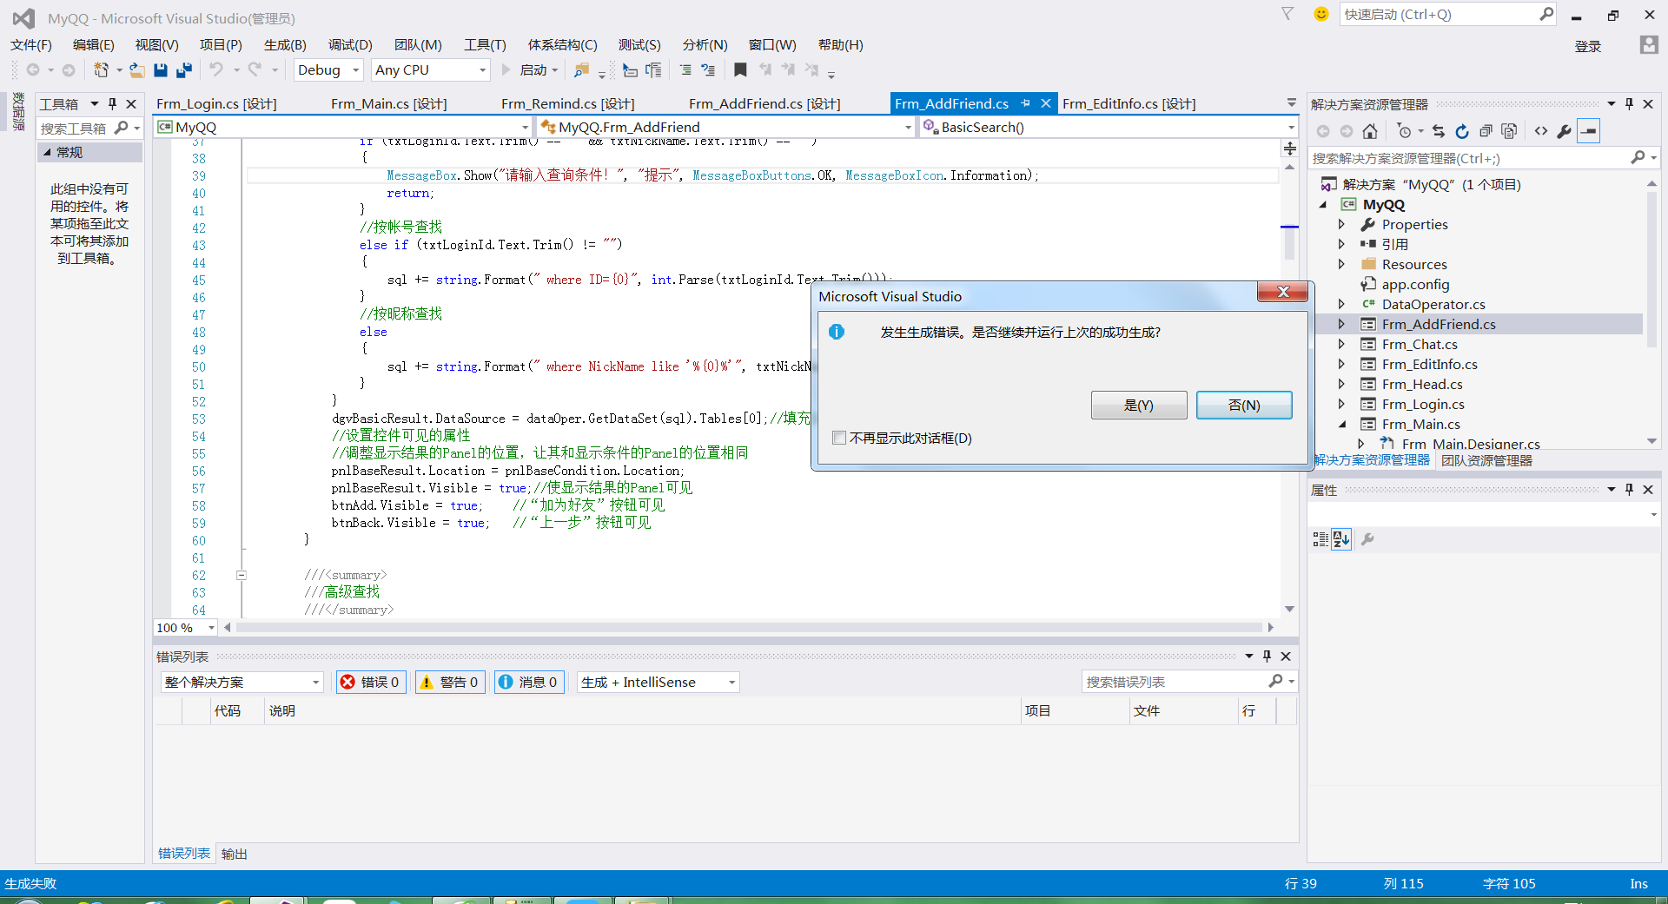Open the 生成(B) menu
Screen dimensions: 1668x904
285,44
